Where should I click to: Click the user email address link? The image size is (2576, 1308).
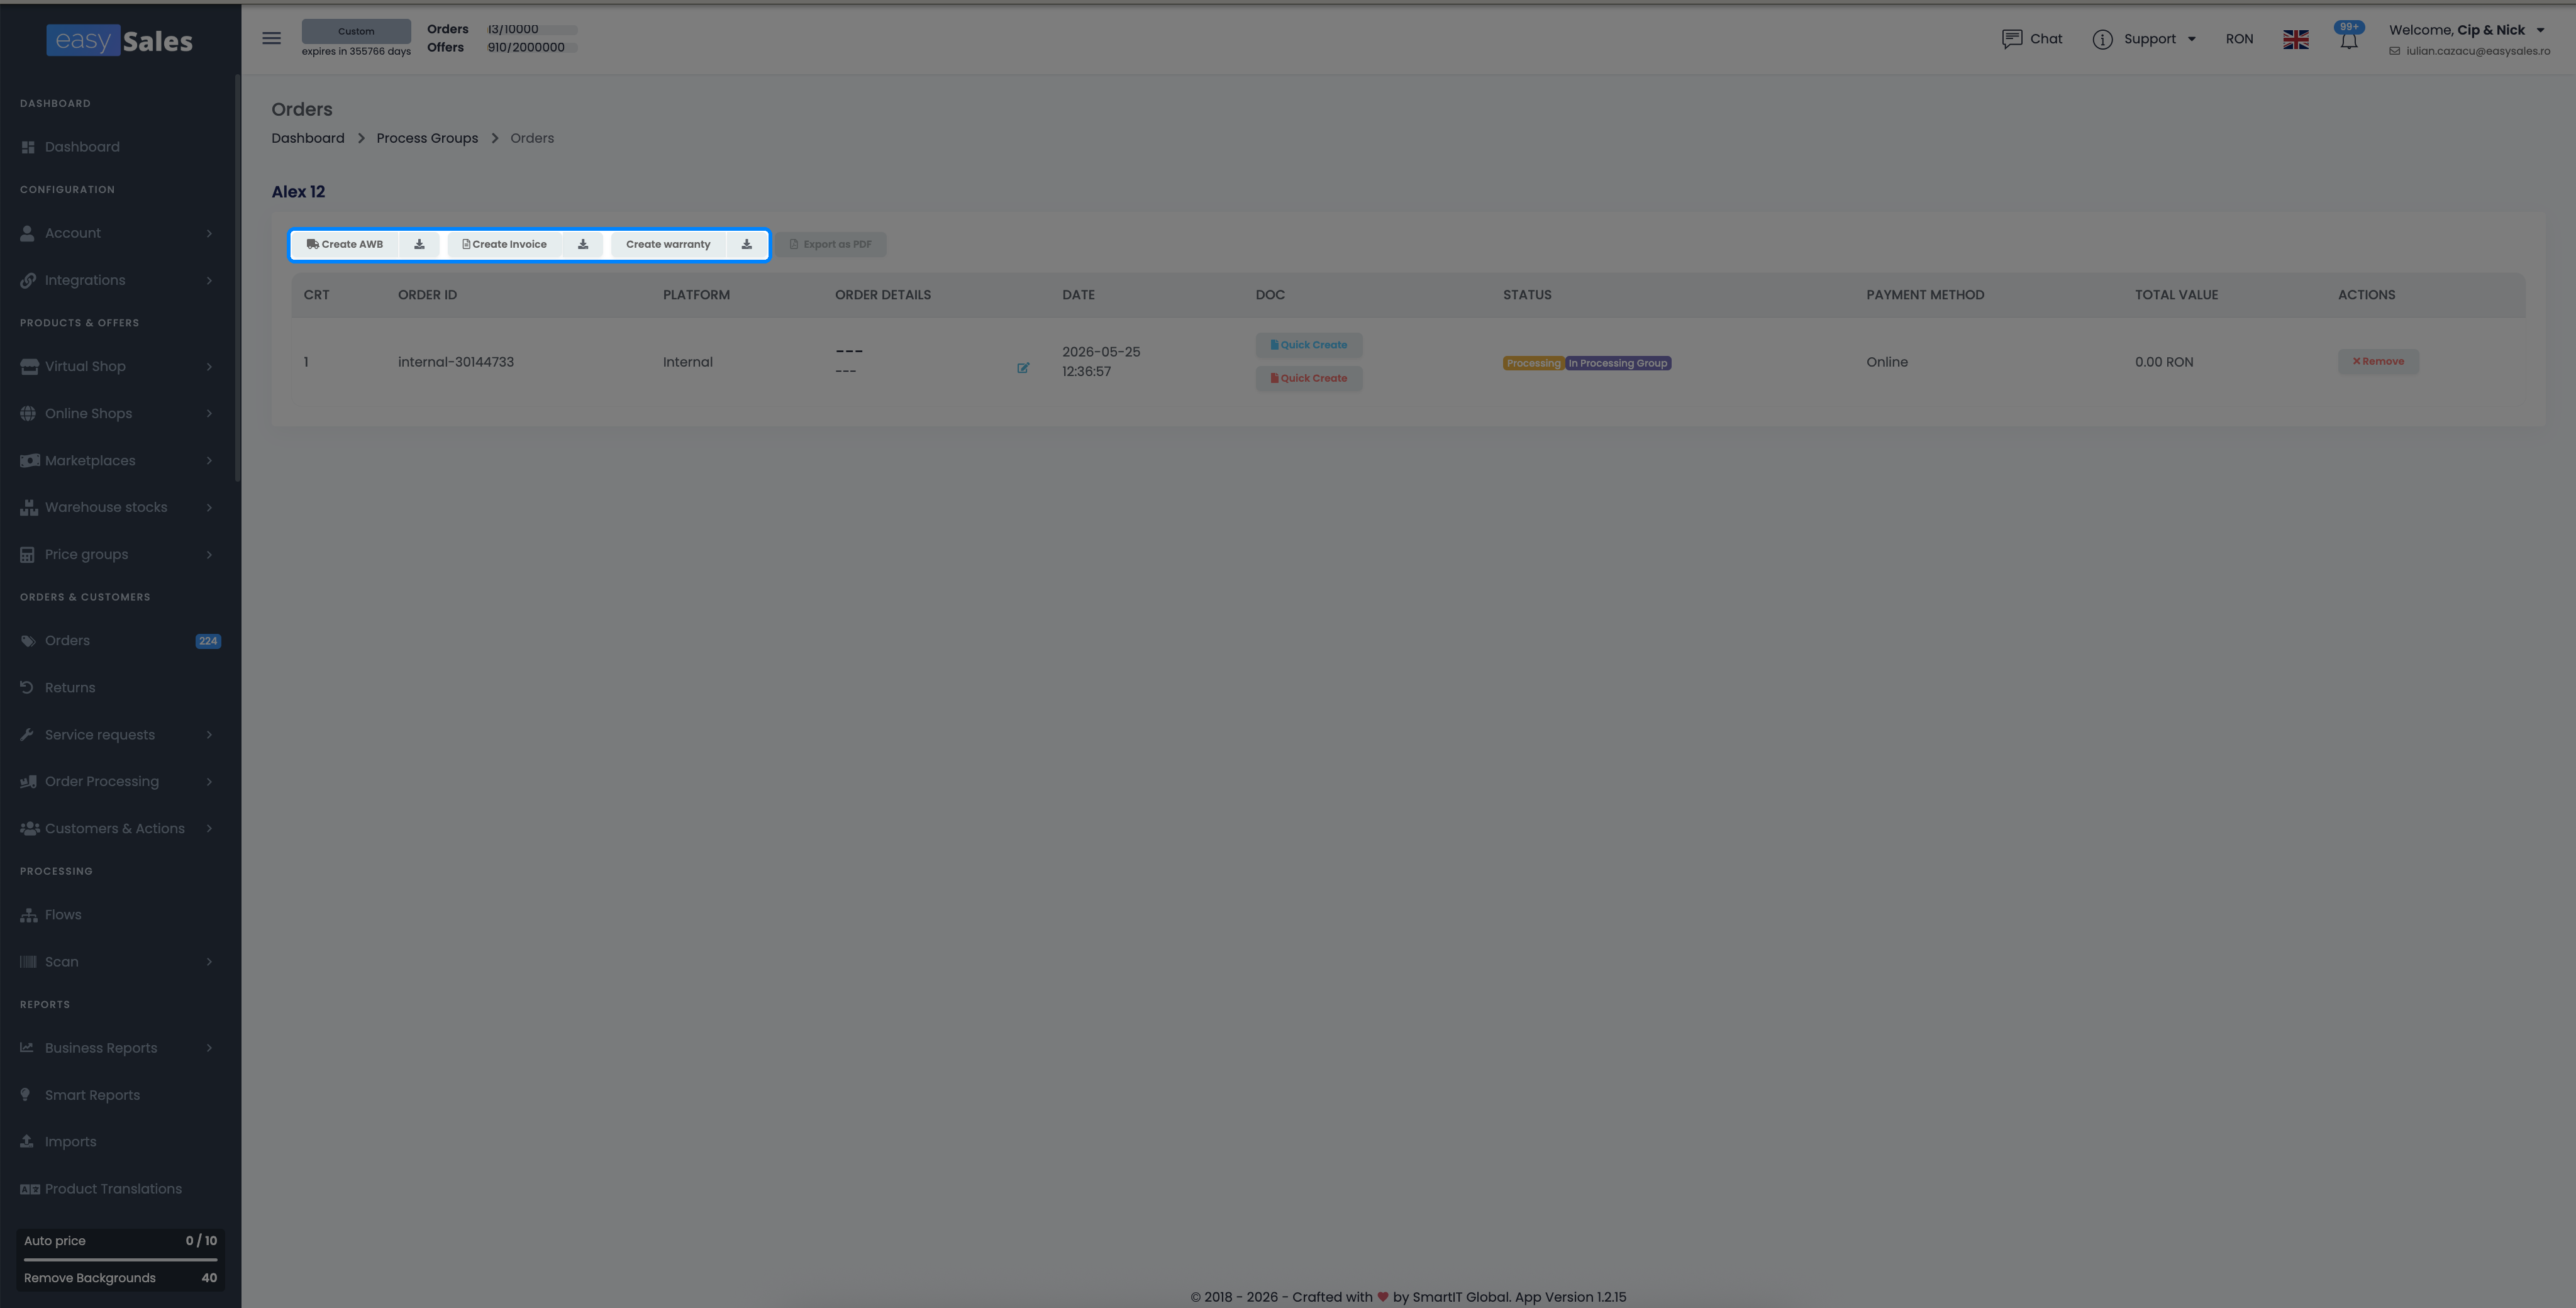(x=2478, y=51)
